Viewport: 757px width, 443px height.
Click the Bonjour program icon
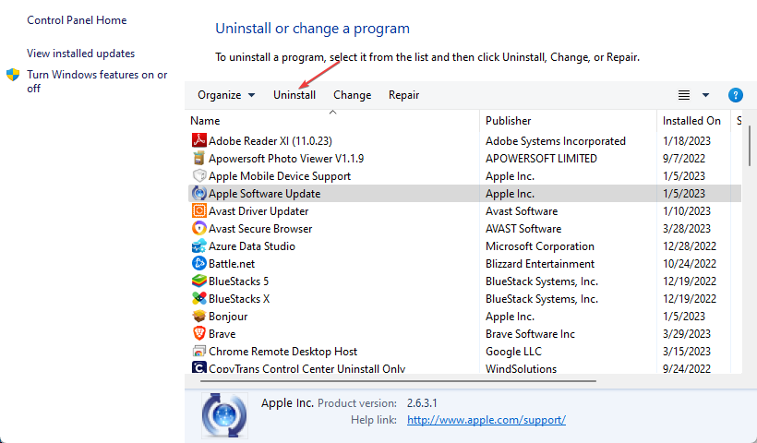pyautogui.click(x=198, y=317)
